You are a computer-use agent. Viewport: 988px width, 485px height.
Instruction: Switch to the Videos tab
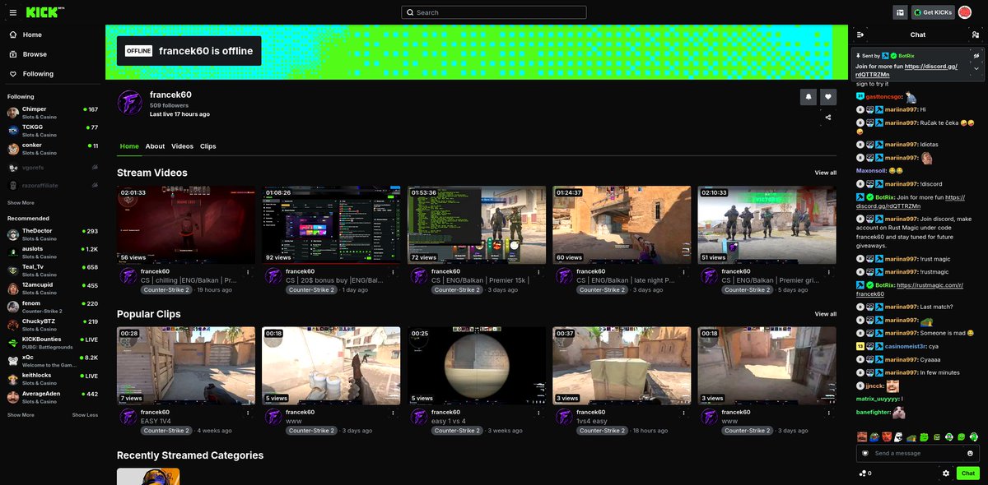pos(182,146)
